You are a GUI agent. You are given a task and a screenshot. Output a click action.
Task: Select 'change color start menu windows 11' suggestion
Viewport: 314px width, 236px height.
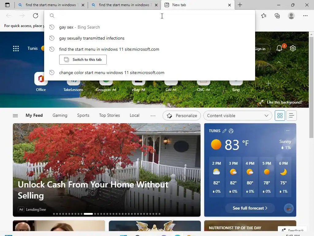[150, 73]
